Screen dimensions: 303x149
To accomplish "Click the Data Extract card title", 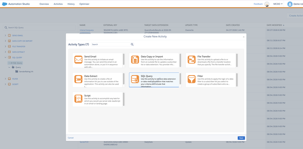I will (91, 76).
